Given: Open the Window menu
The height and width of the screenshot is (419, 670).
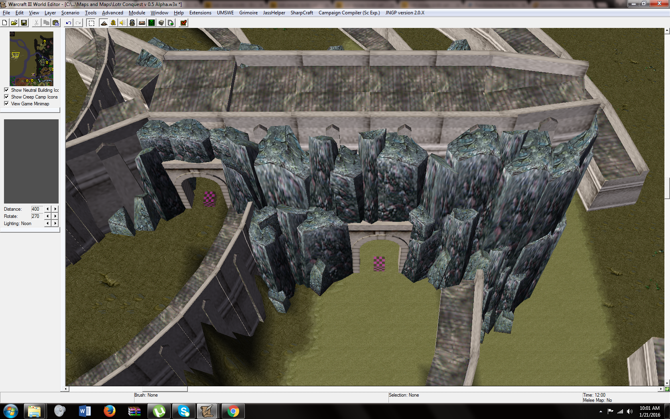Looking at the screenshot, I should click(x=159, y=13).
